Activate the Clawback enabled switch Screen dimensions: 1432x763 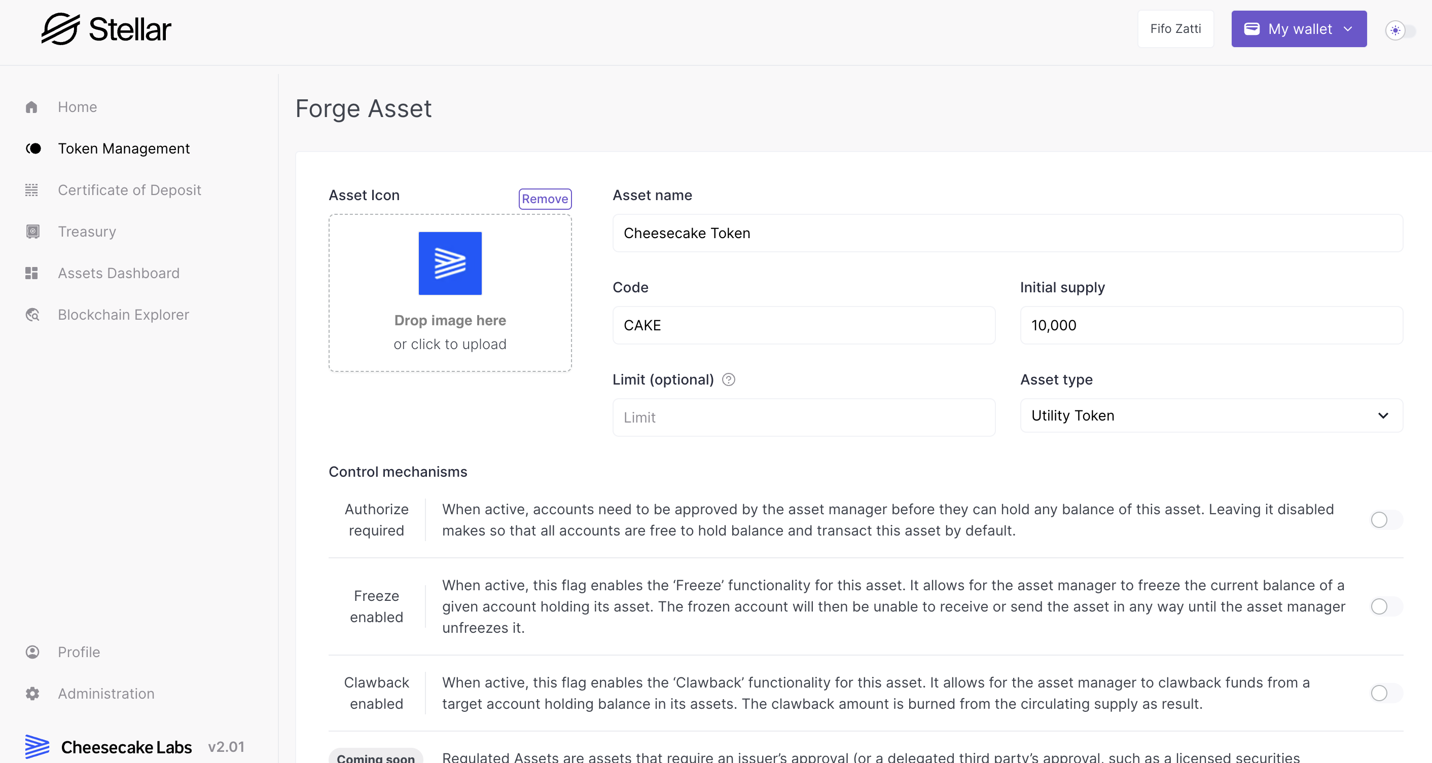[1385, 693]
